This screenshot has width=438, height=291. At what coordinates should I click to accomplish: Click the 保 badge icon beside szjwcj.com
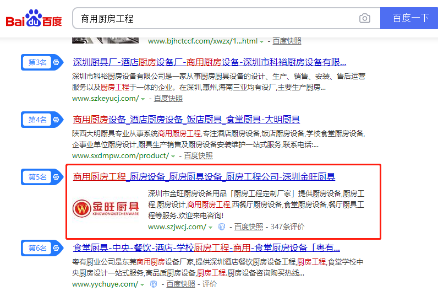[x=222, y=227]
